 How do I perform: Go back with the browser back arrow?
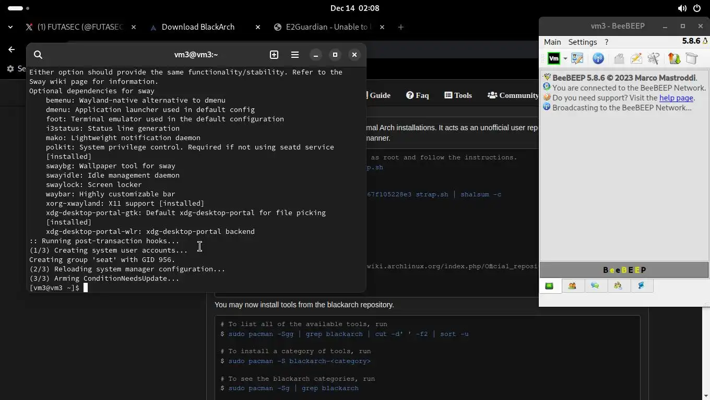(x=11, y=49)
